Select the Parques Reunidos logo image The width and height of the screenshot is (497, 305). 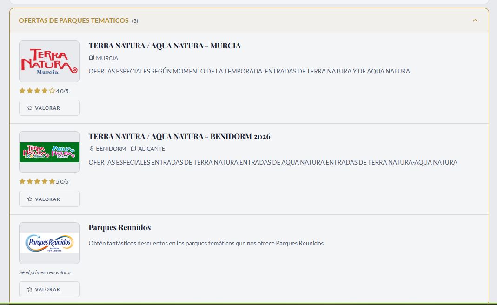pyautogui.click(x=49, y=243)
